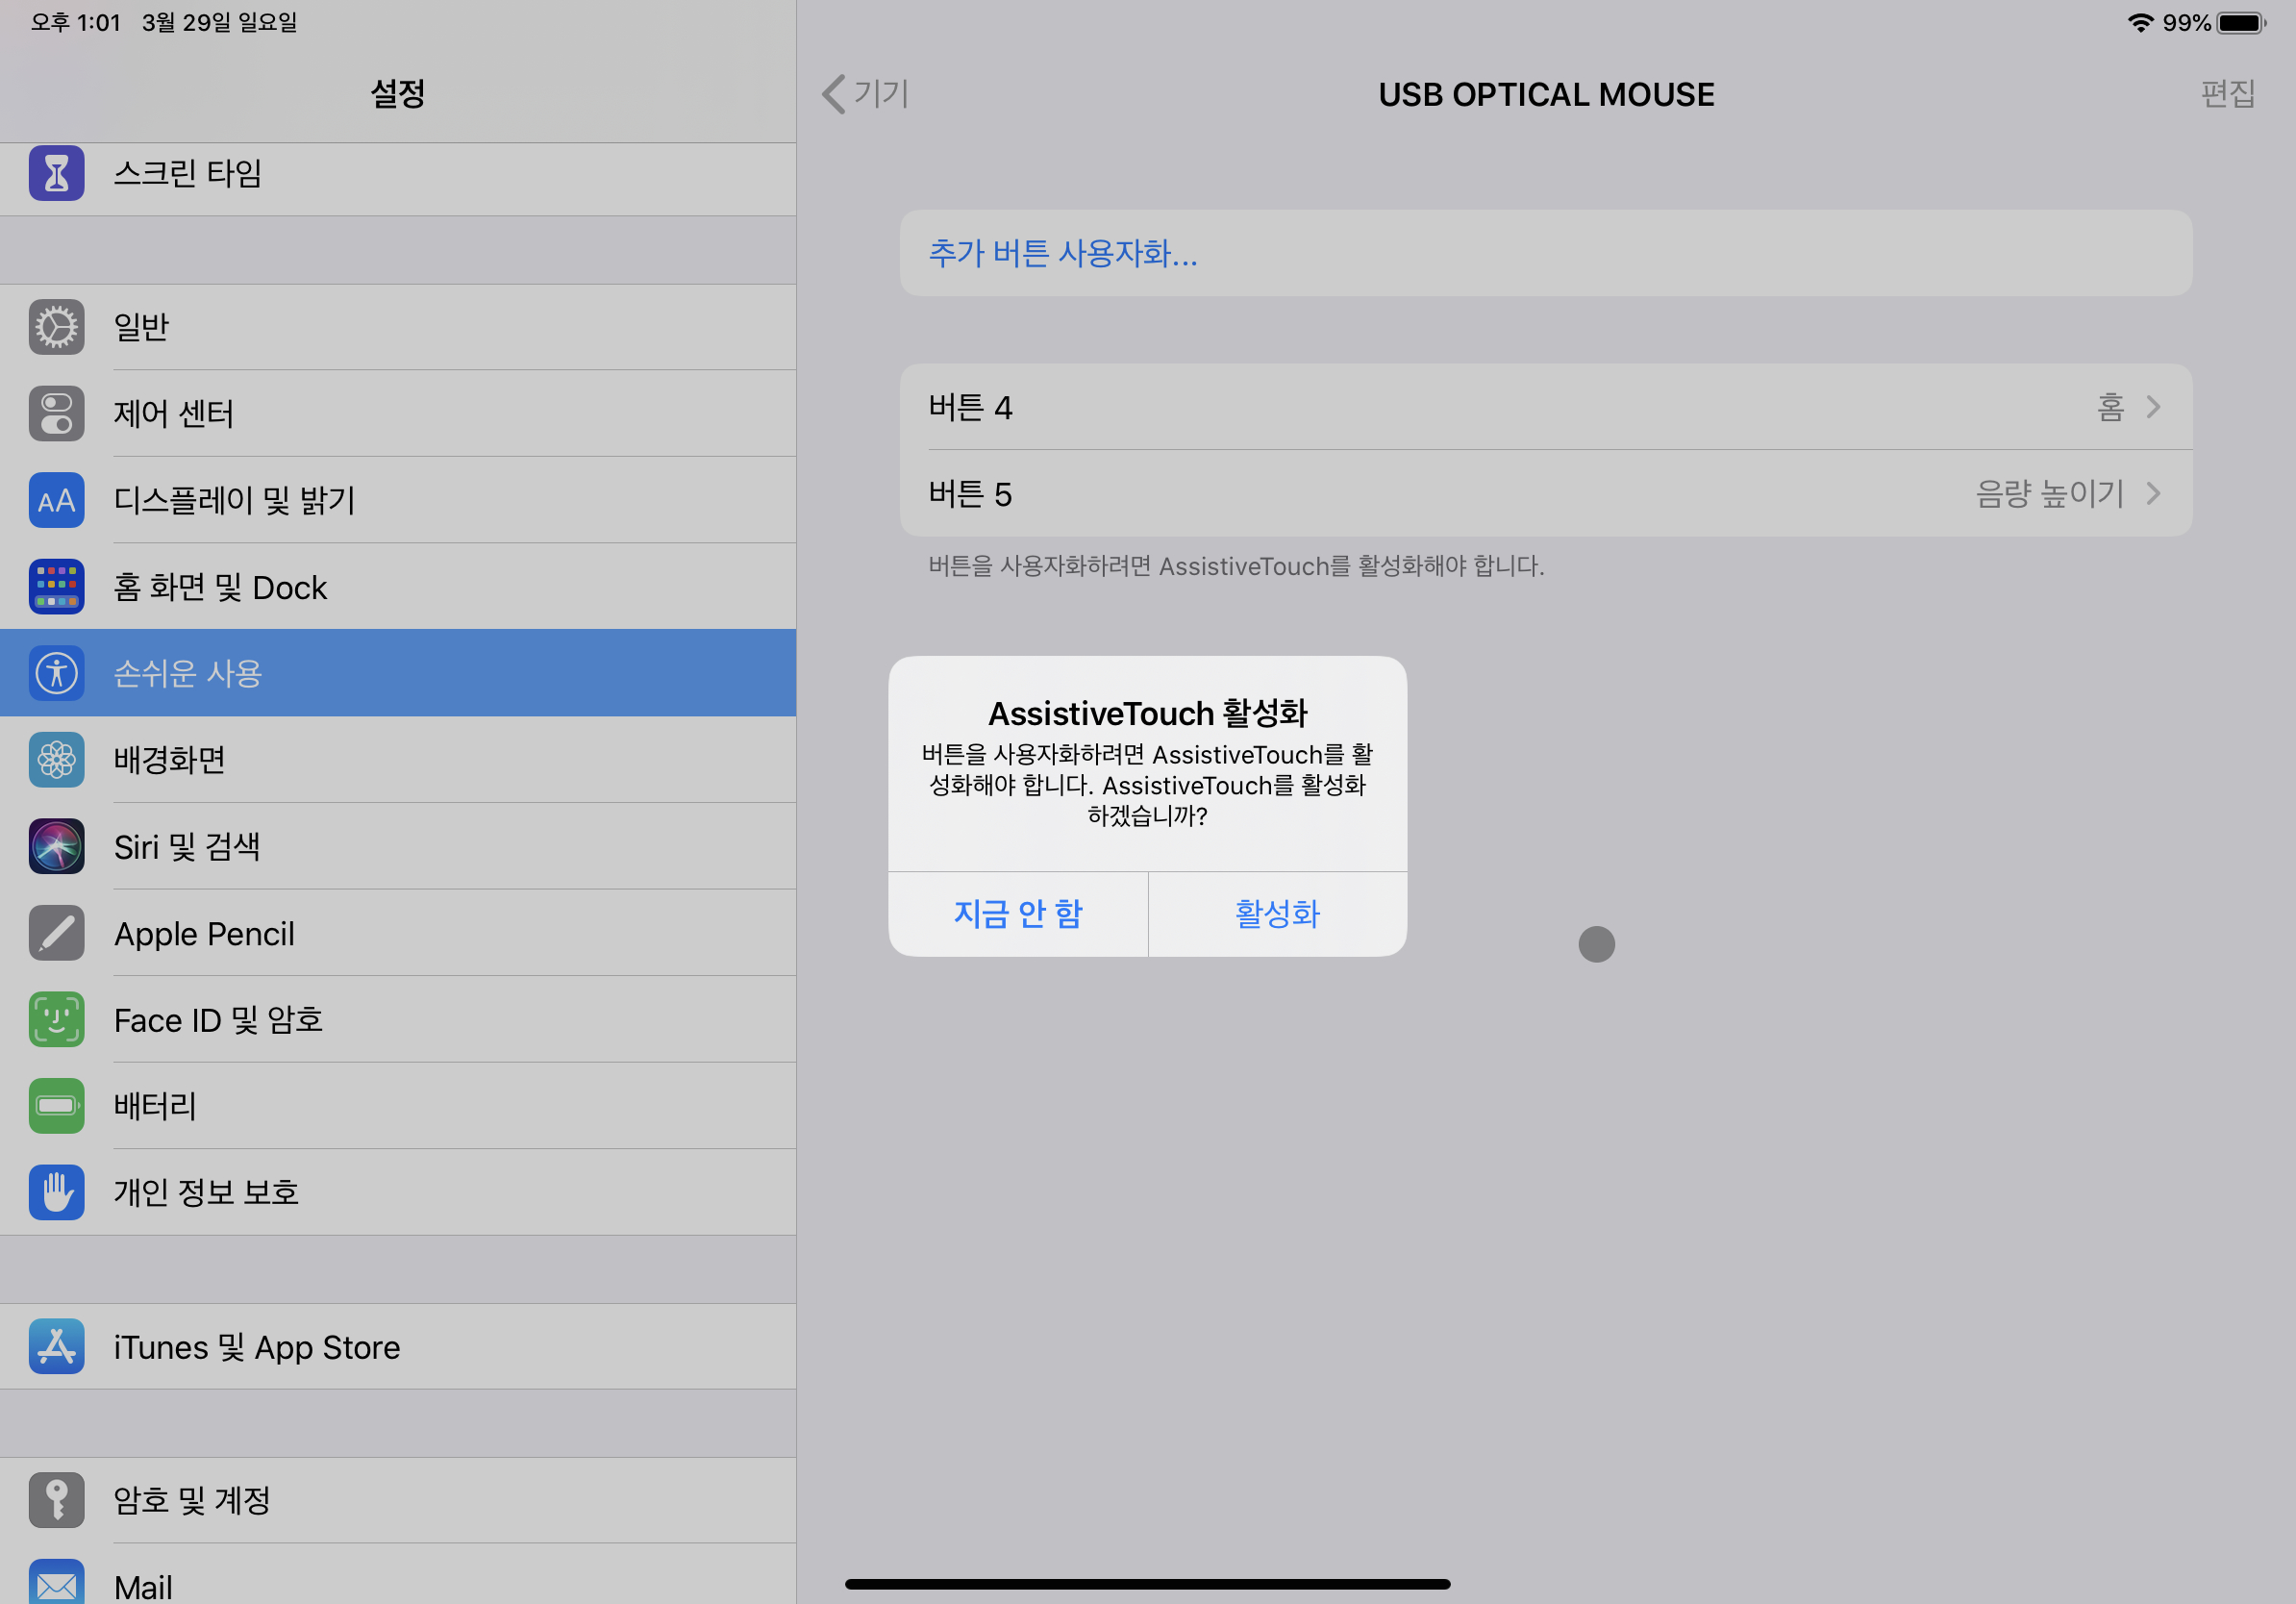Select the Apple Pencil icon

coord(56,933)
